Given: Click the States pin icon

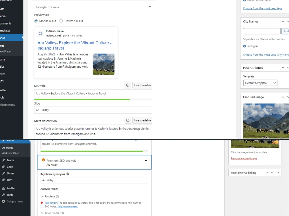Looking at the screenshot, I should pos(3,173).
